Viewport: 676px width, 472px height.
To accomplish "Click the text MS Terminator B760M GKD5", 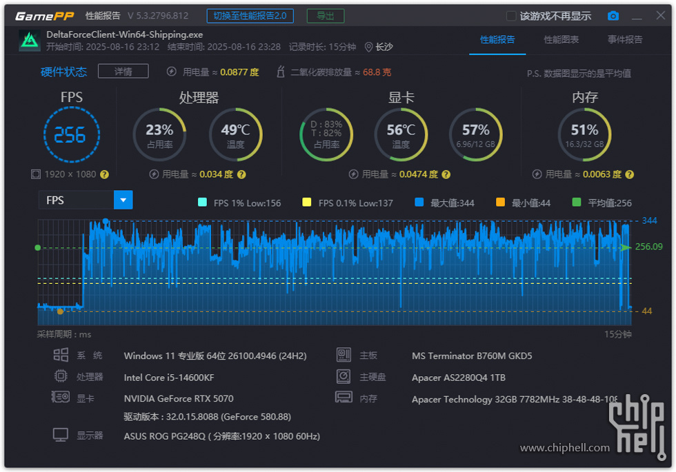I will pyautogui.click(x=472, y=356).
